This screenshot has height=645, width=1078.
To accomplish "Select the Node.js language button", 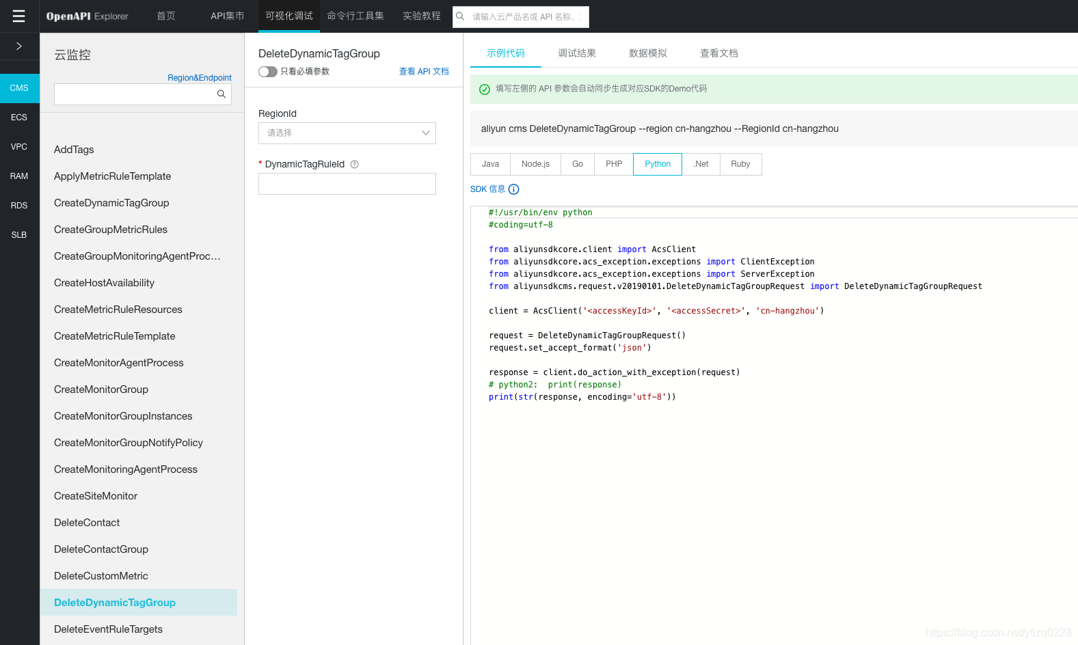I will click(536, 164).
